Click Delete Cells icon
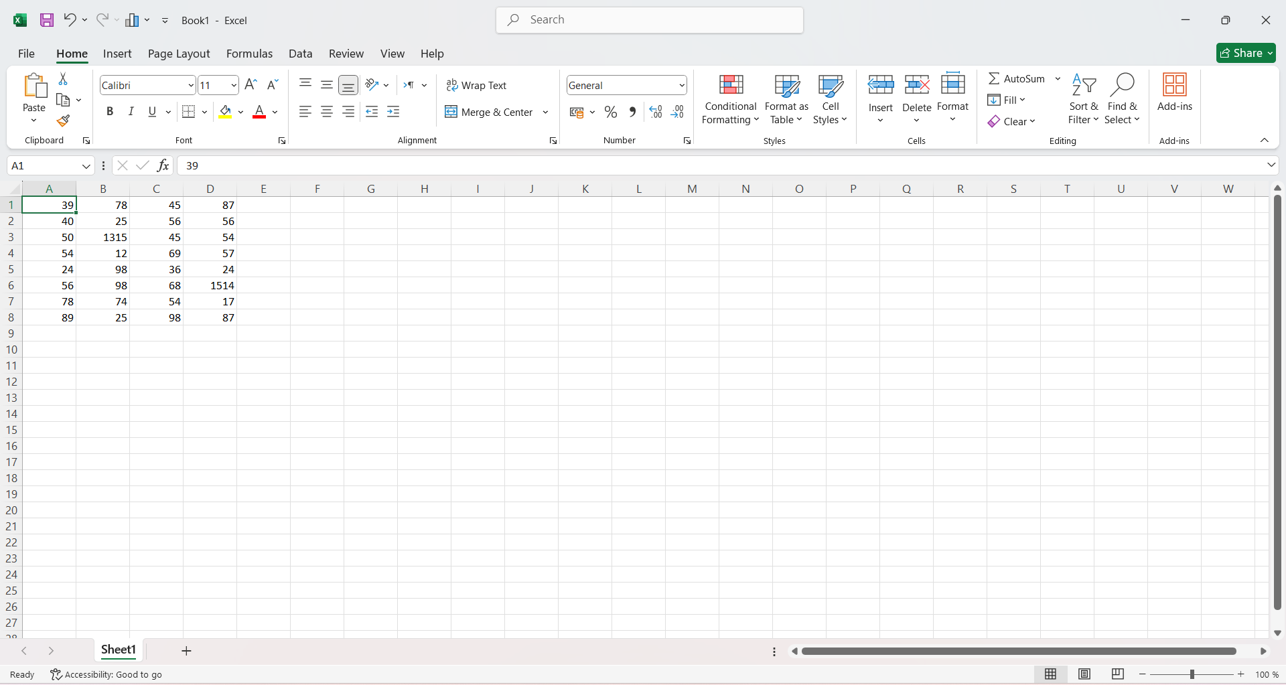 pos(916,85)
